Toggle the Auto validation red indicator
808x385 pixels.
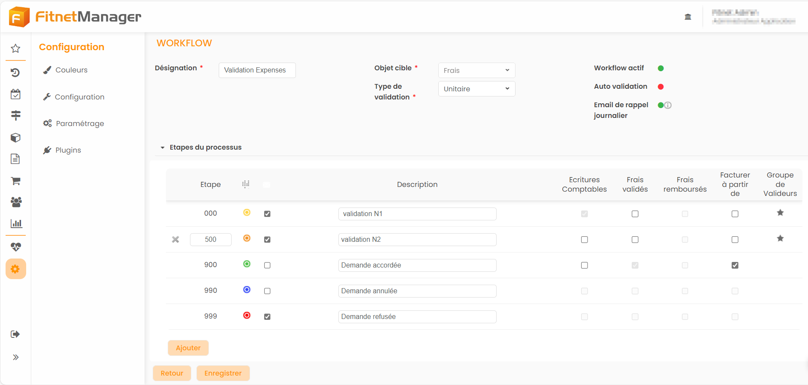pos(661,87)
